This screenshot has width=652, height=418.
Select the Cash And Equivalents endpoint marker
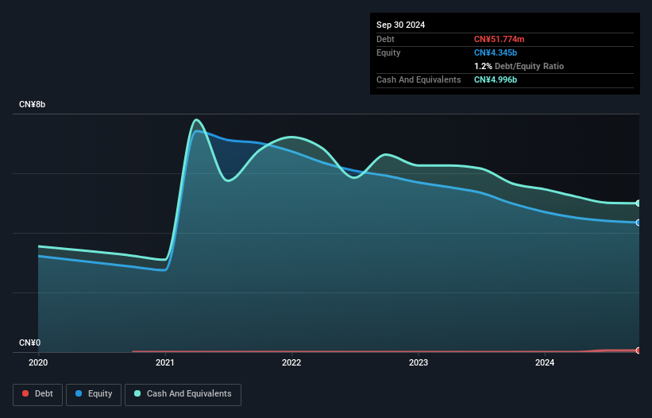638,203
